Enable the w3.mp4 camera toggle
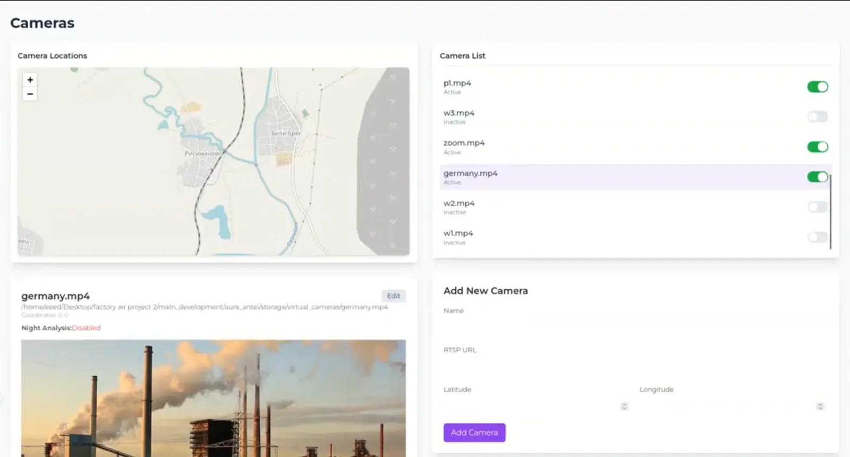 818,117
